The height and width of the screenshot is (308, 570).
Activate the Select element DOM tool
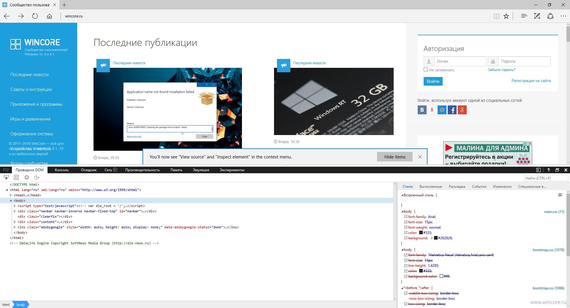pyautogui.click(x=6, y=177)
